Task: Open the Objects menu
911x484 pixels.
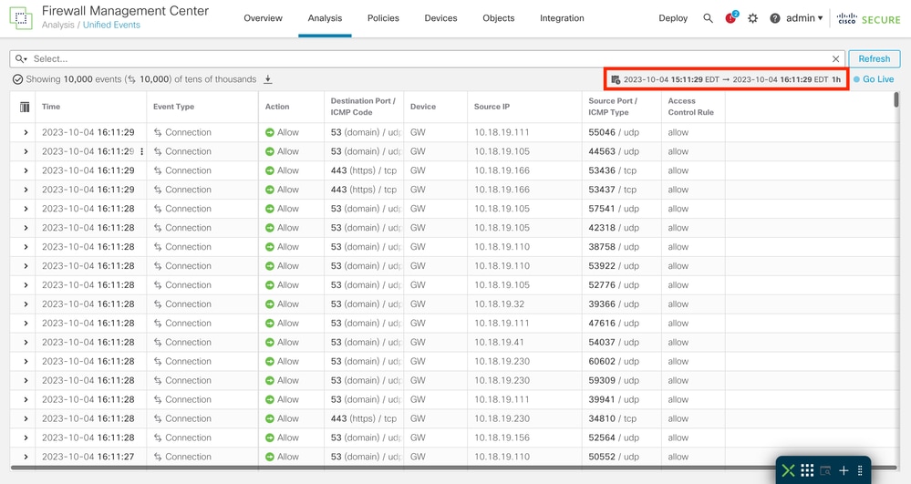Action: click(499, 18)
